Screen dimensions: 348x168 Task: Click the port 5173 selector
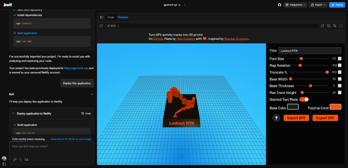pyautogui.click(x=111, y=26)
